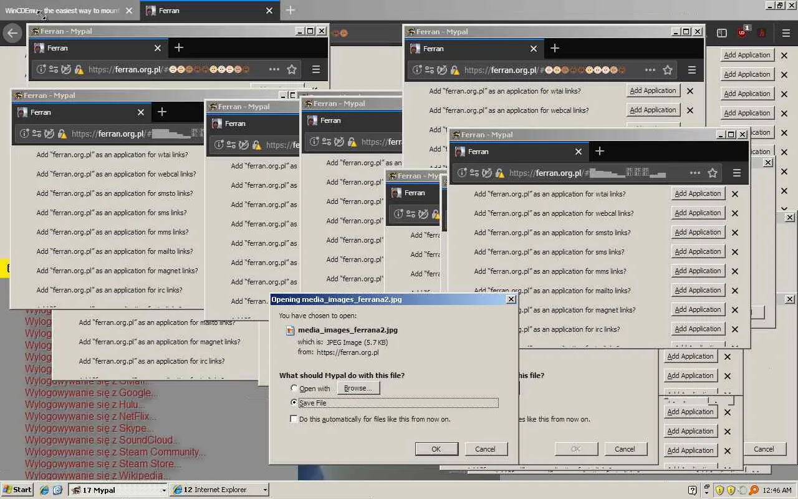Click the red extension icon beside uBlock

(761, 33)
